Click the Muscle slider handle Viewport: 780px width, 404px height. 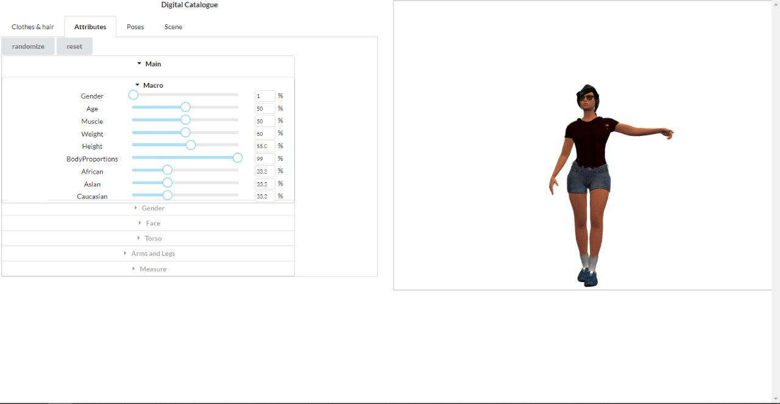185,119
